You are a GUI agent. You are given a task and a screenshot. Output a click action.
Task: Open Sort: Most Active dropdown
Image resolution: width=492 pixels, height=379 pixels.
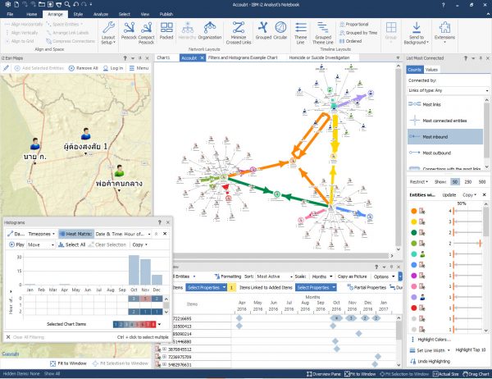(274, 276)
